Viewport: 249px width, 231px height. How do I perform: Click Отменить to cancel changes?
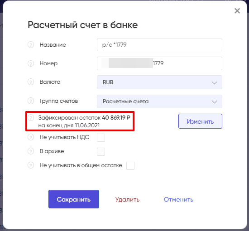pyautogui.click(x=178, y=199)
